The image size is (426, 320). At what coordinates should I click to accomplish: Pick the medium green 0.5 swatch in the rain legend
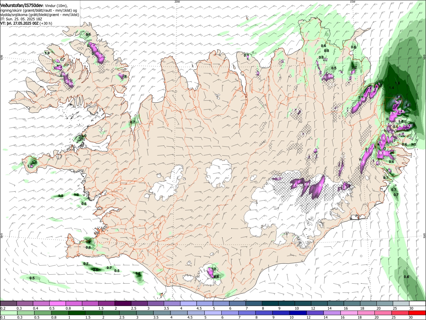pos(43,313)
